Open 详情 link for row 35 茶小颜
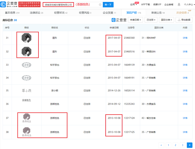Screen dimensions: 195x149 tap(185, 91)
